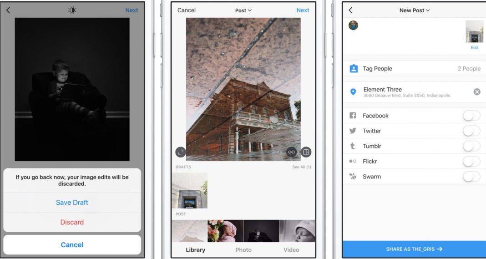The image size is (486, 259).
Task: Switch to the Library tab
Action: pos(195,250)
